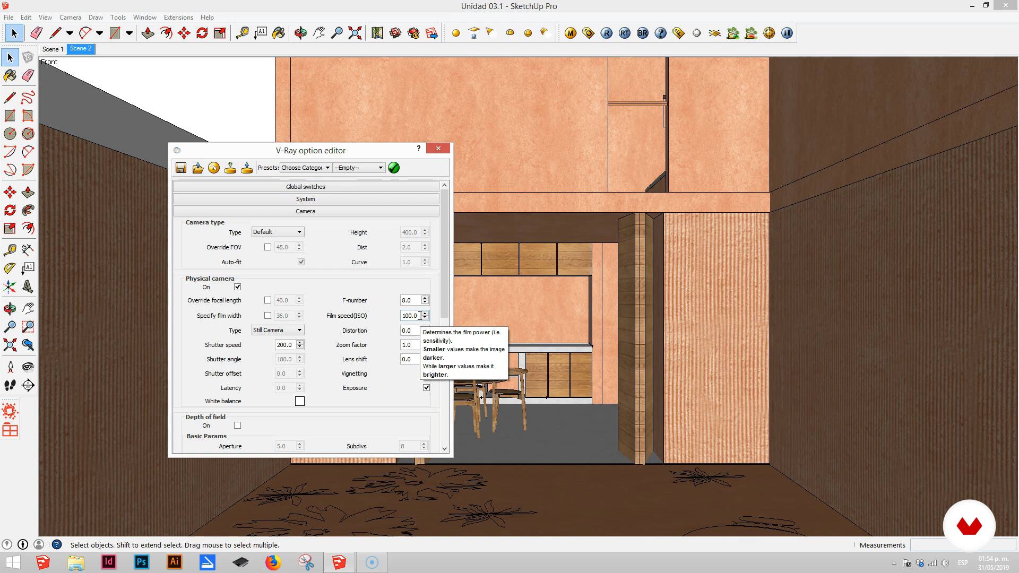Expand the System rollout
This screenshot has width=1019, height=573.
[306, 199]
